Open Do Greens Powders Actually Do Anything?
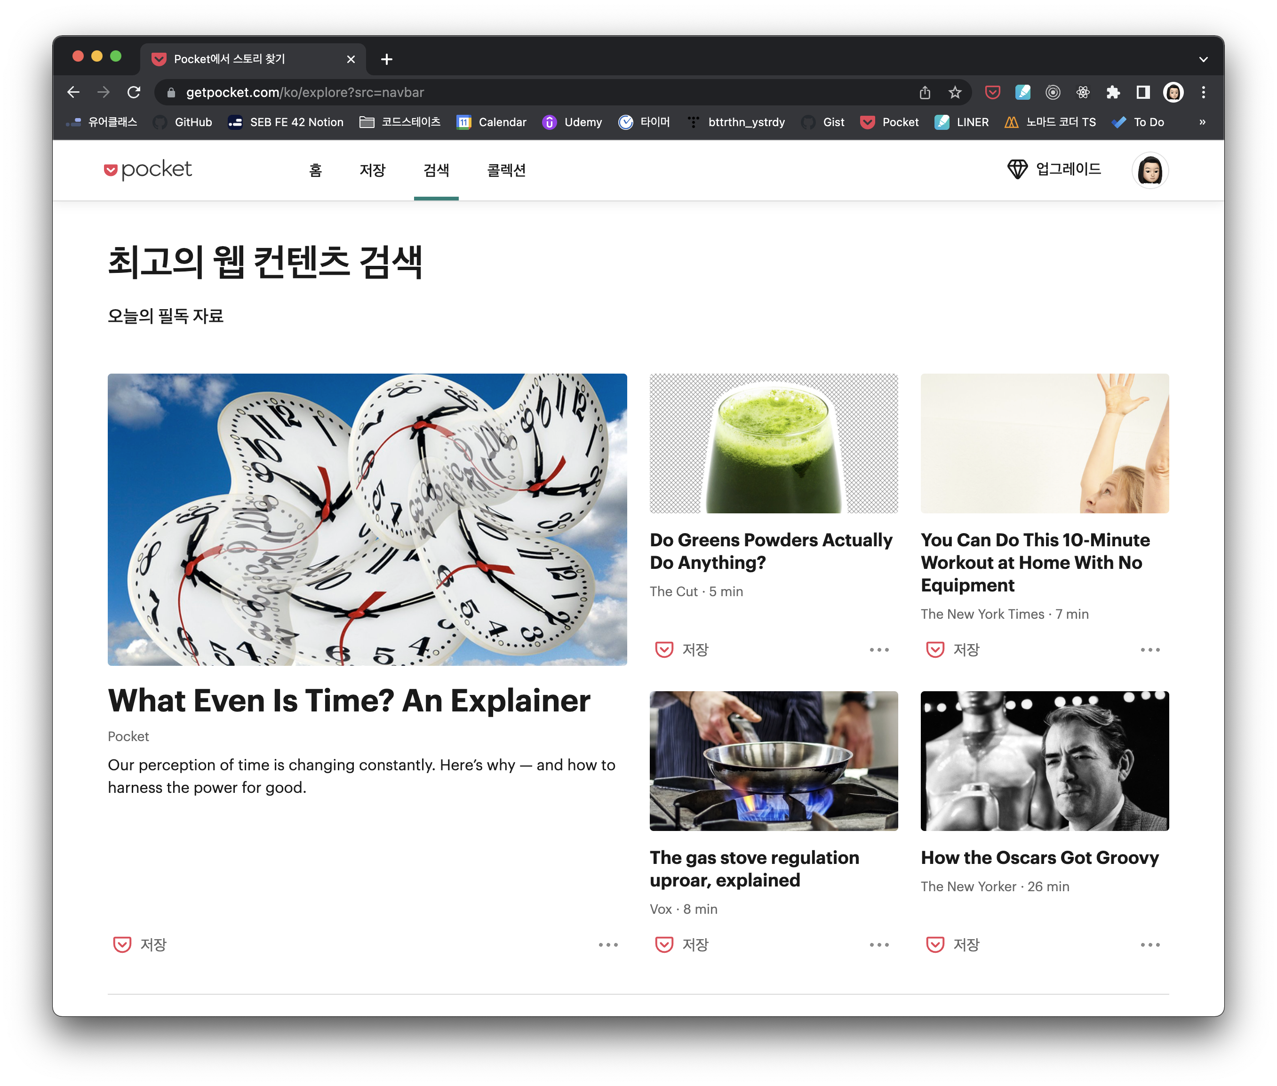1277x1086 pixels. (771, 551)
